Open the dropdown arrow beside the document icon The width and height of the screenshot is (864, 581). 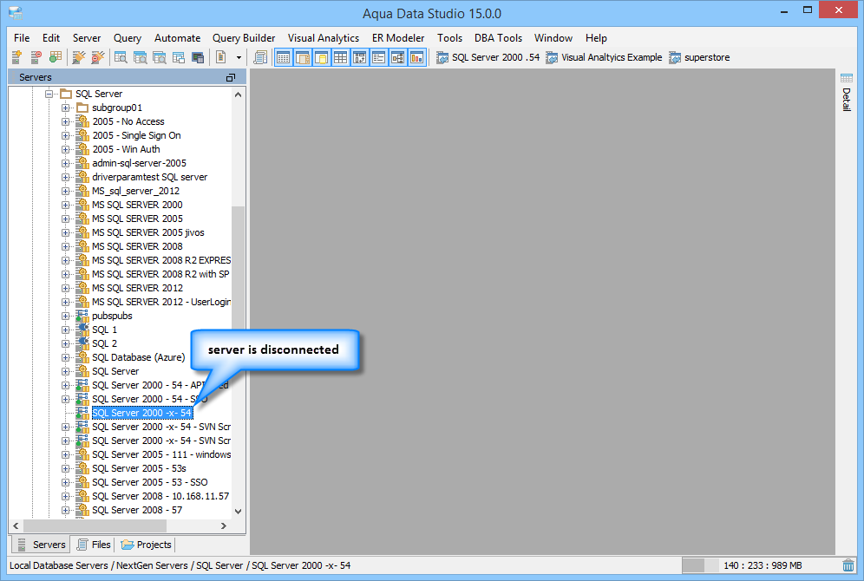pyautogui.click(x=239, y=57)
